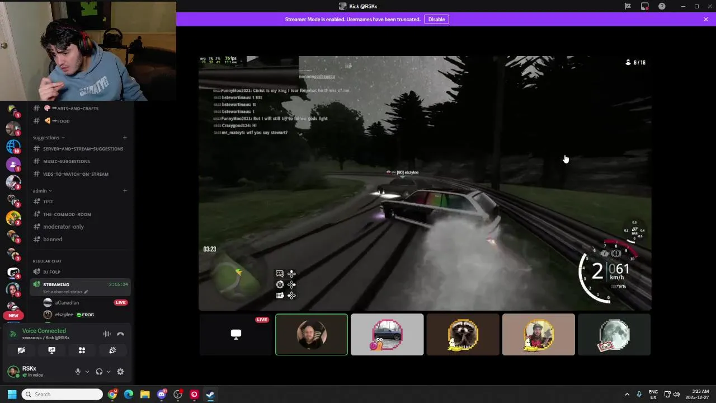Select the guitar player participant tile
The width and height of the screenshot is (716, 403).
click(538, 335)
